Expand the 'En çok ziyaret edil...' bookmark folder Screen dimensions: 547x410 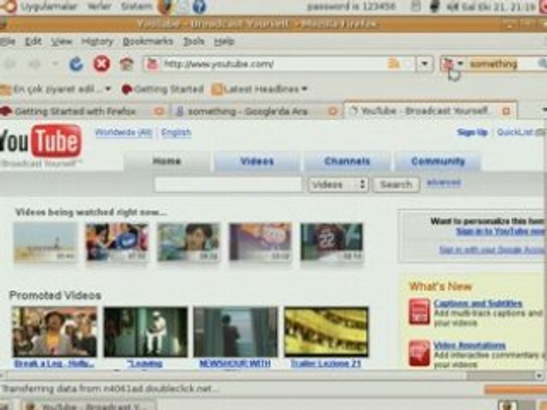pos(56,89)
